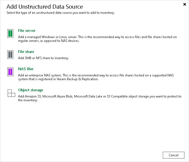Click the 'Add Amazon S3' text
The width and height of the screenshot is (189, 162).
[x=29, y=96]
